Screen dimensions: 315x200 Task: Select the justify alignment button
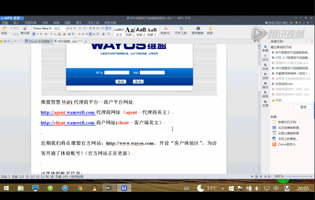90,34
